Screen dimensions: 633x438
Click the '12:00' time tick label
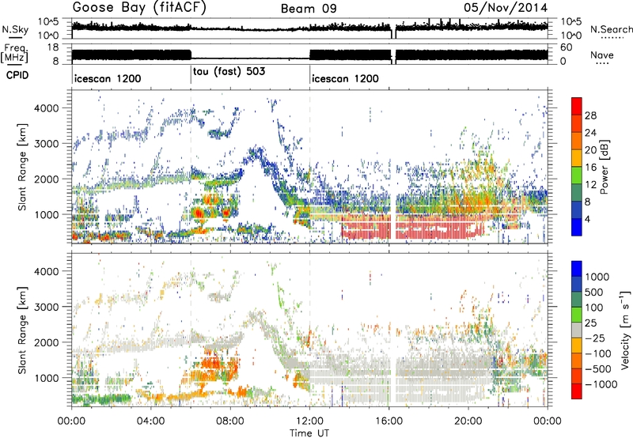(x=309, y=421)
